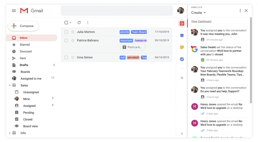Viewport: 258px width, 142px height.
Task: Click the 17/10/2019 date of Julia's email
Action: [162, 32]
